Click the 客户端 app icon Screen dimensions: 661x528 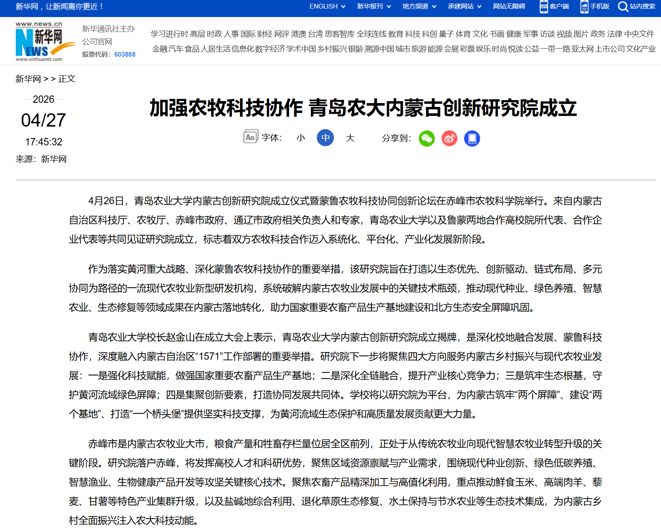(x=544, y=6)
